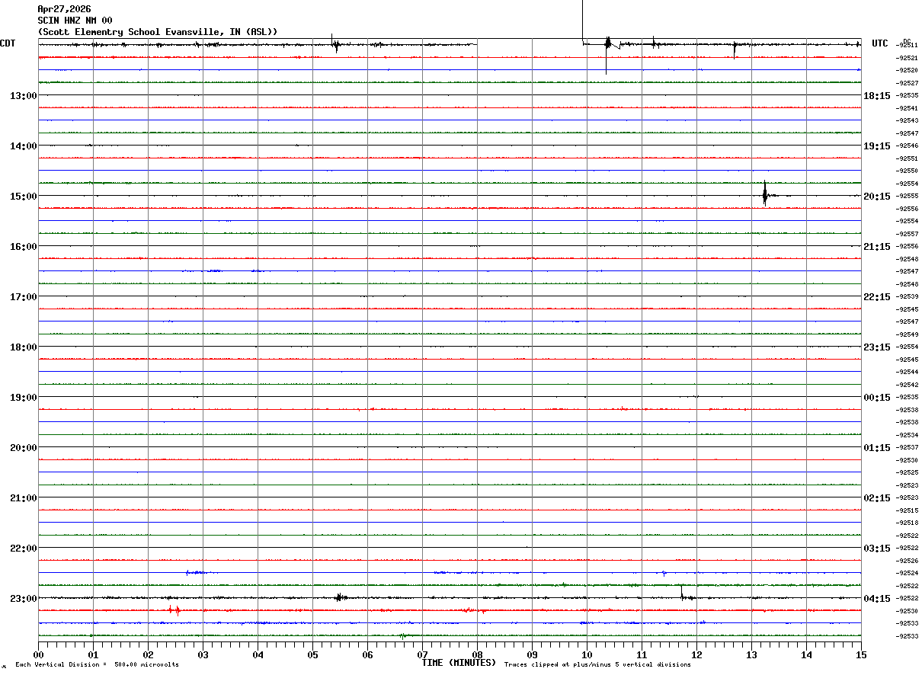The height and width of the screenshot is (675, 922).
Task: Click the 20:15 UTC row label
Action: (876, 196)
